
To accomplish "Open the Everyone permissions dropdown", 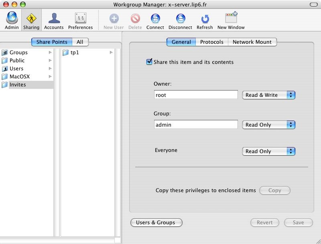I will pos(268,151).
